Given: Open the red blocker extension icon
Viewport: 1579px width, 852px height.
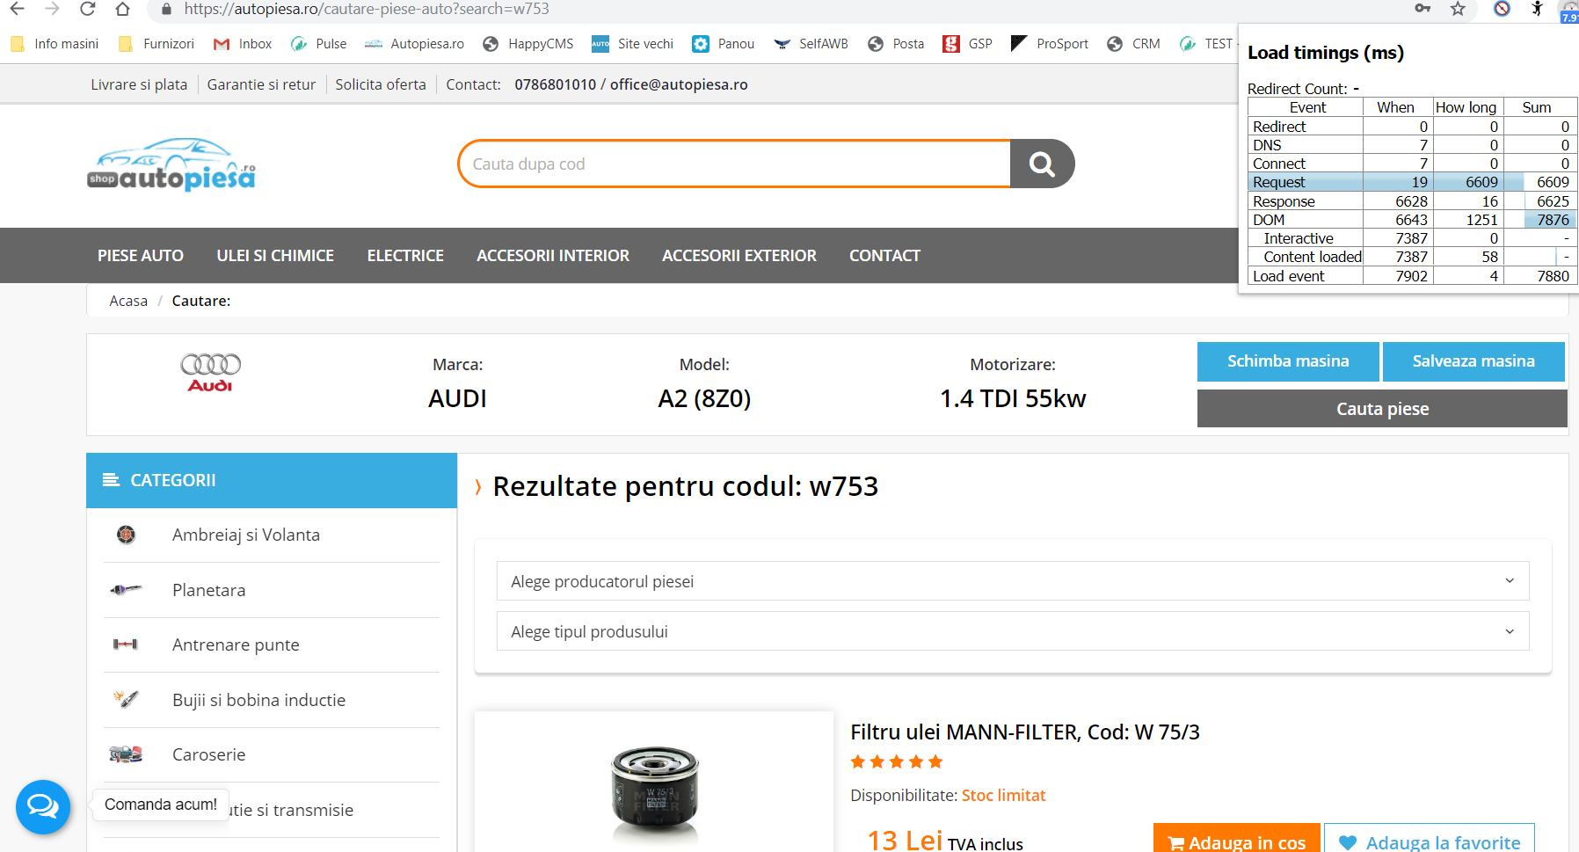Looking at the screenshot, I should 1502,9.
